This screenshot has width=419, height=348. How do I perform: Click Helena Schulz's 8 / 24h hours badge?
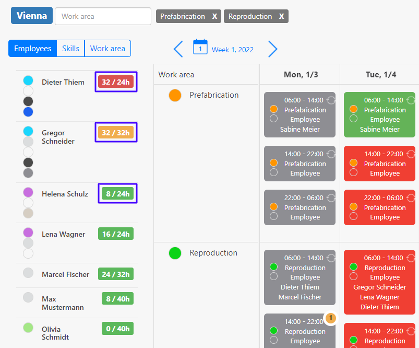tap(117, 194)
